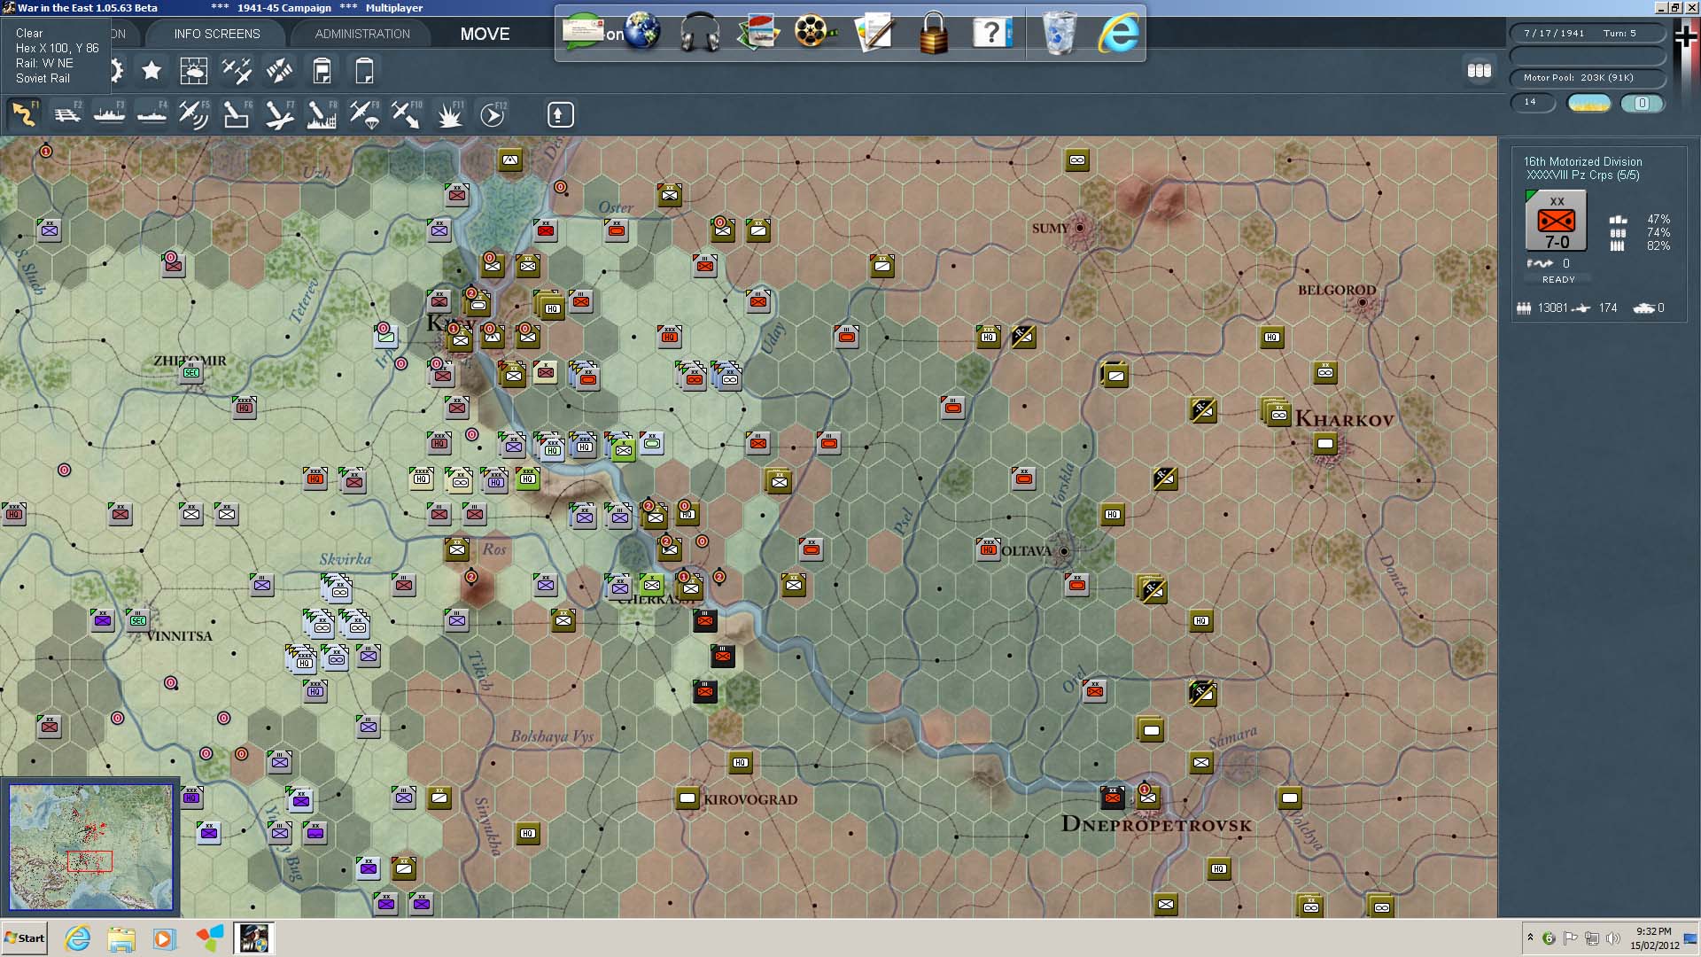1701x957 pixels.
Task: Select the F2 Rail Move mode
Action: 66,114
